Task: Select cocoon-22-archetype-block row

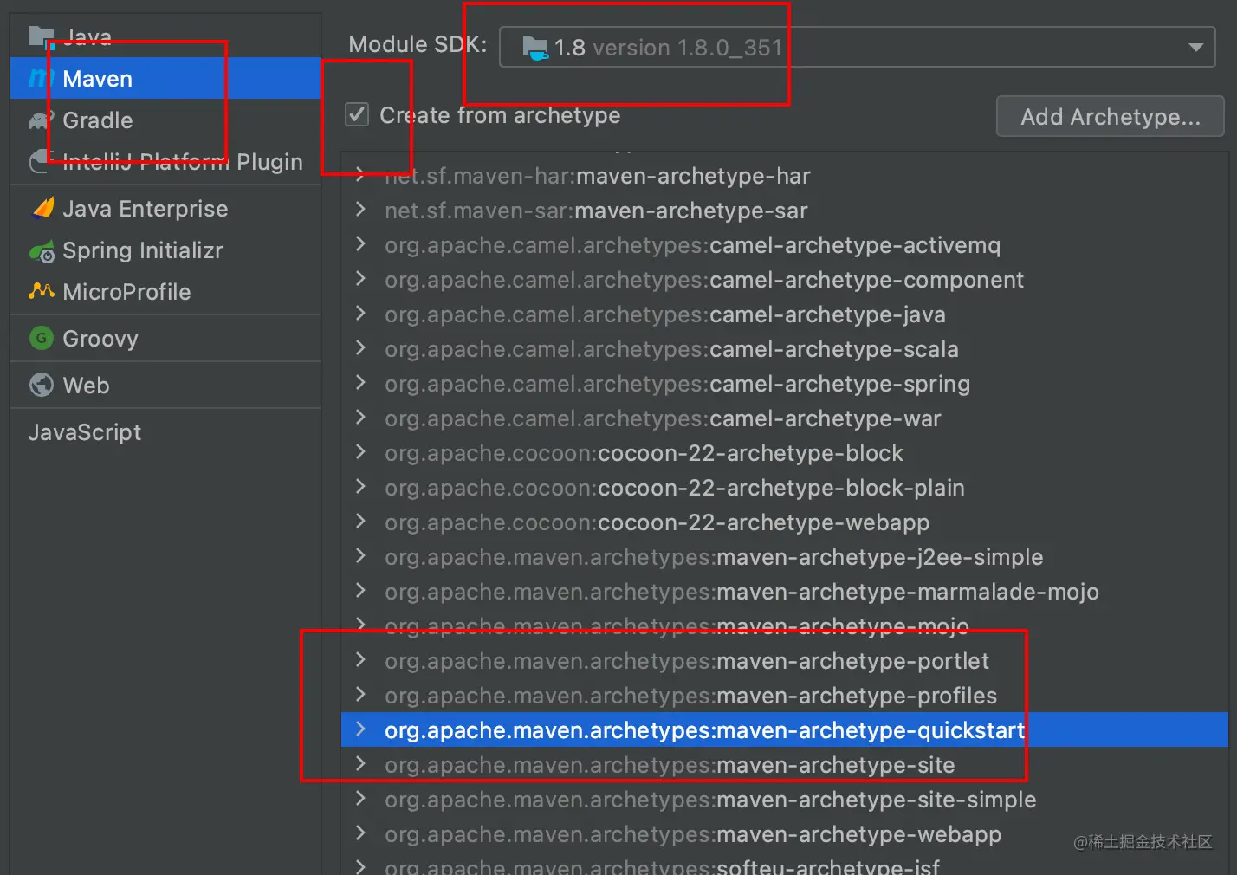Action: click(785, 452)
